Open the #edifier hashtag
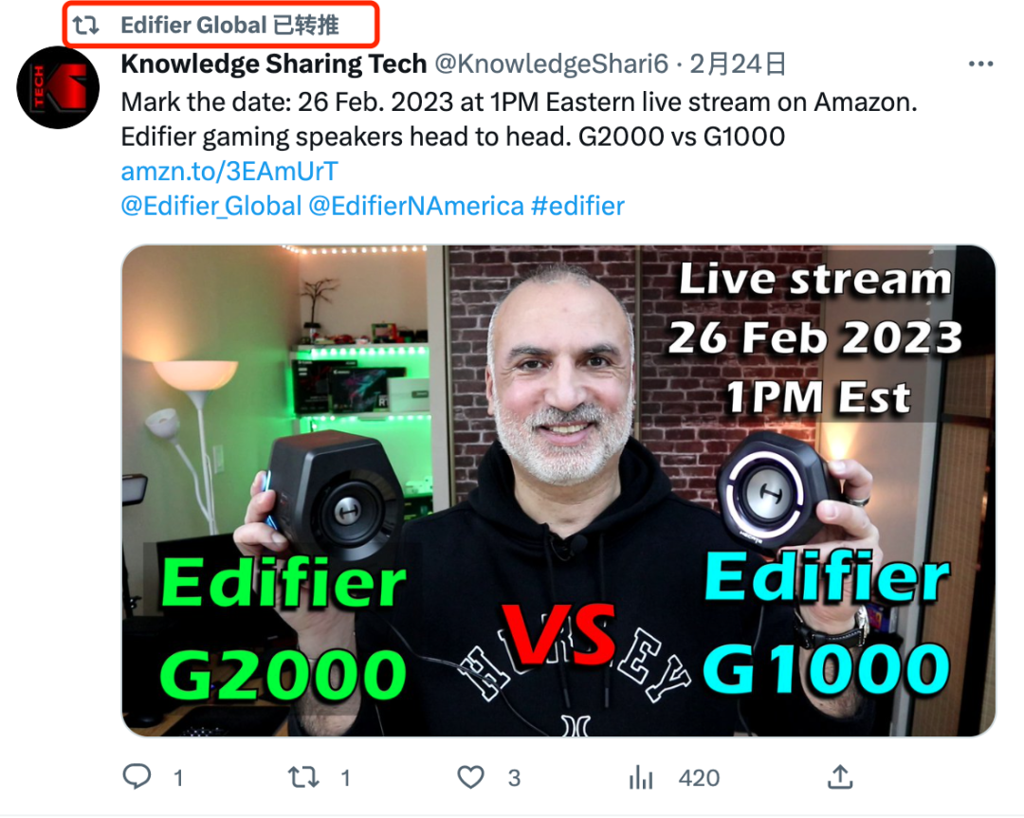This screenshot has width=1024, height=818. (x=578, y=206)
